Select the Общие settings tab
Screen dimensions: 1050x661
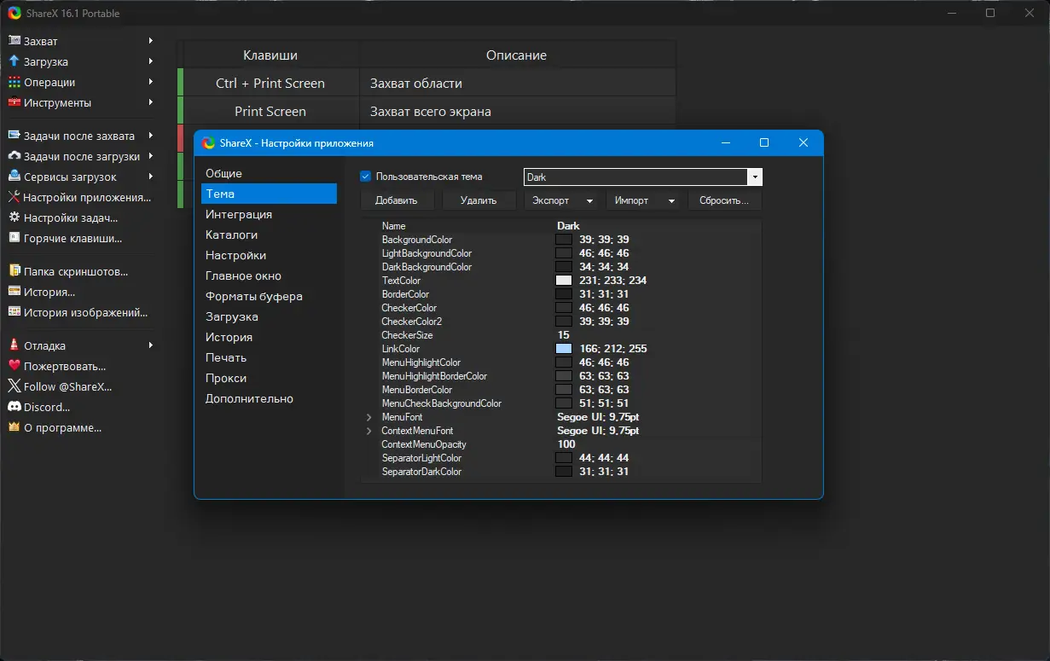click(x=223, y=173)
